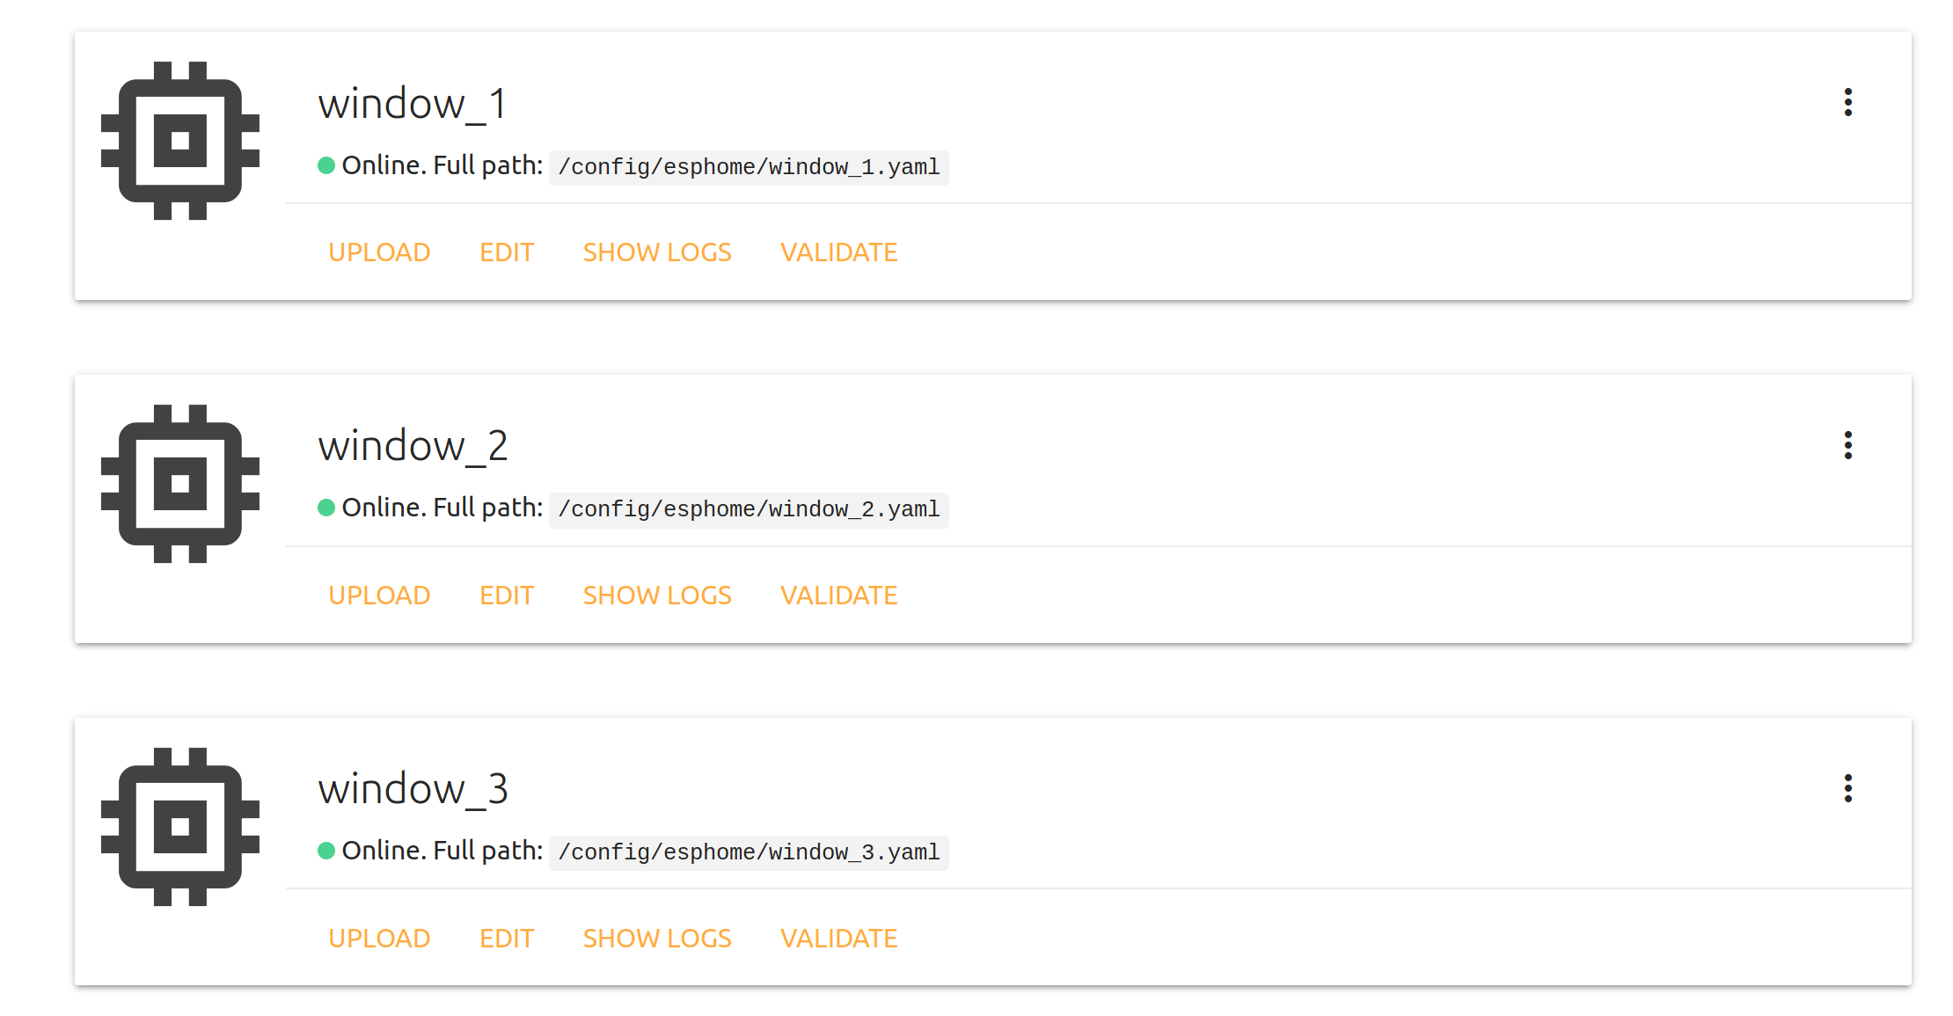Edit the window_3 configuration

point(507,939)
